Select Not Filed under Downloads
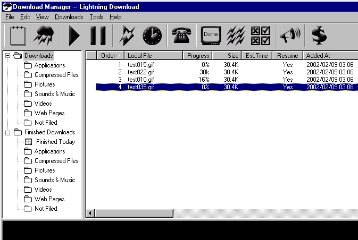Screen dimensions: 358x240 pyautogui.click(x=46, y=123)
